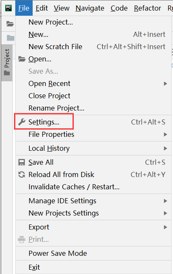The height and width of the screenshot is (274, 173).
Task: Open the Edit menu
Action: (x=42, y=8)
